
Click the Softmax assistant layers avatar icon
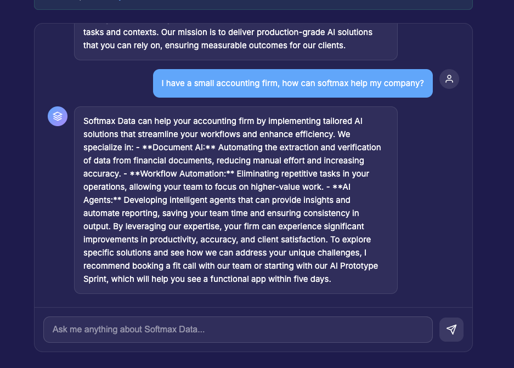click(58, 116)
